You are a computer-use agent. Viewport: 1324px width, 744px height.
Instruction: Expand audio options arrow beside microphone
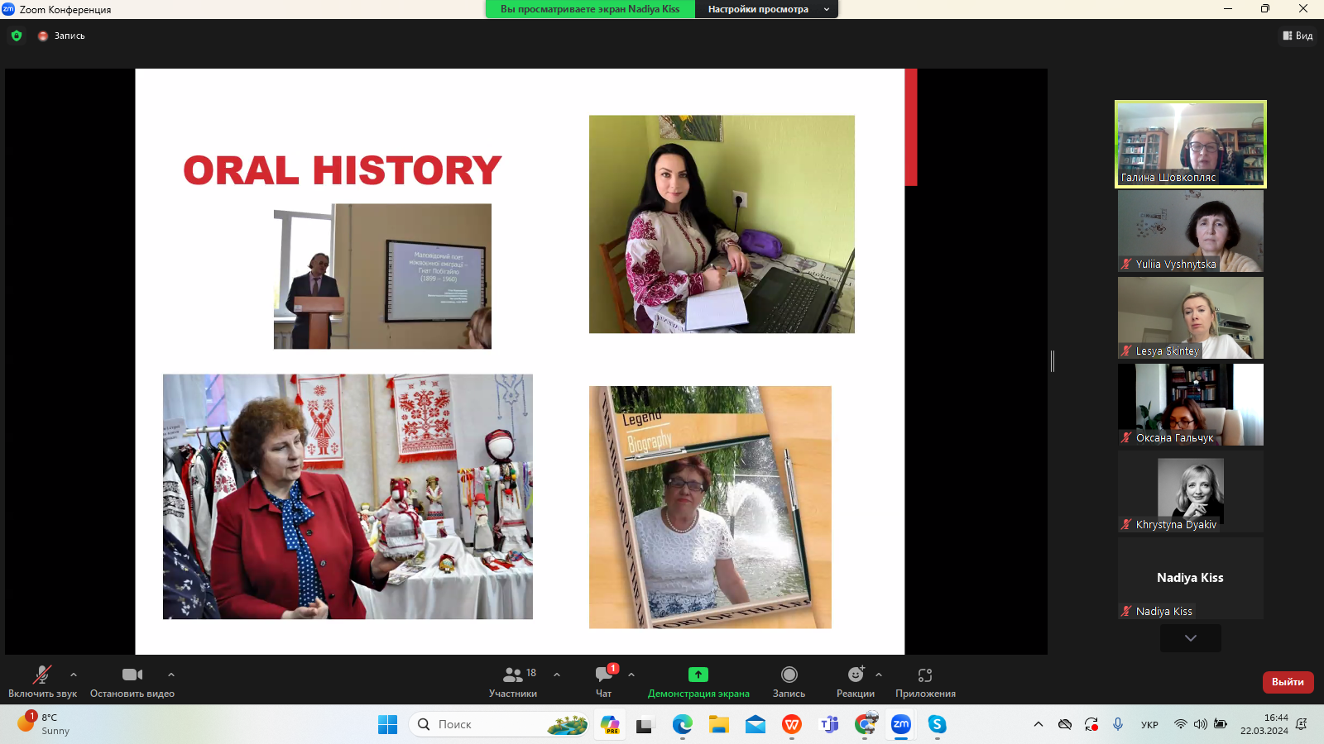point(74,675)
